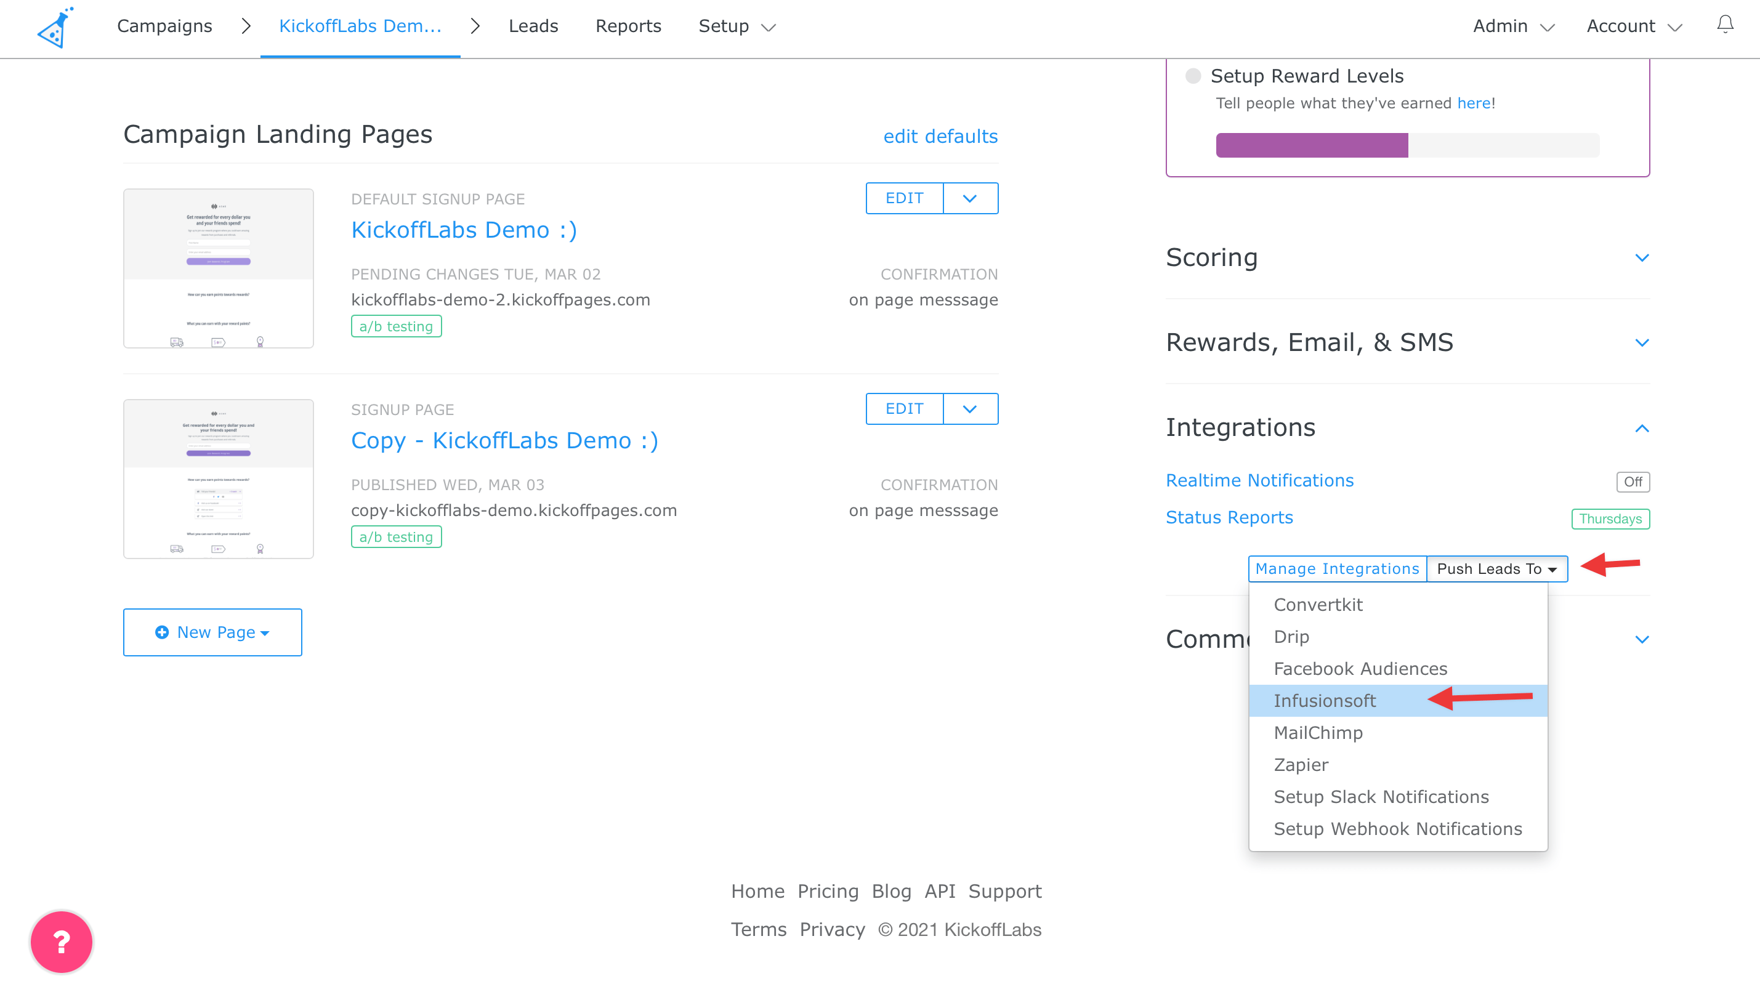Click the KickoffLabs flask logo
Screen dimensions: 1760x984
click(x=55, y=29)
